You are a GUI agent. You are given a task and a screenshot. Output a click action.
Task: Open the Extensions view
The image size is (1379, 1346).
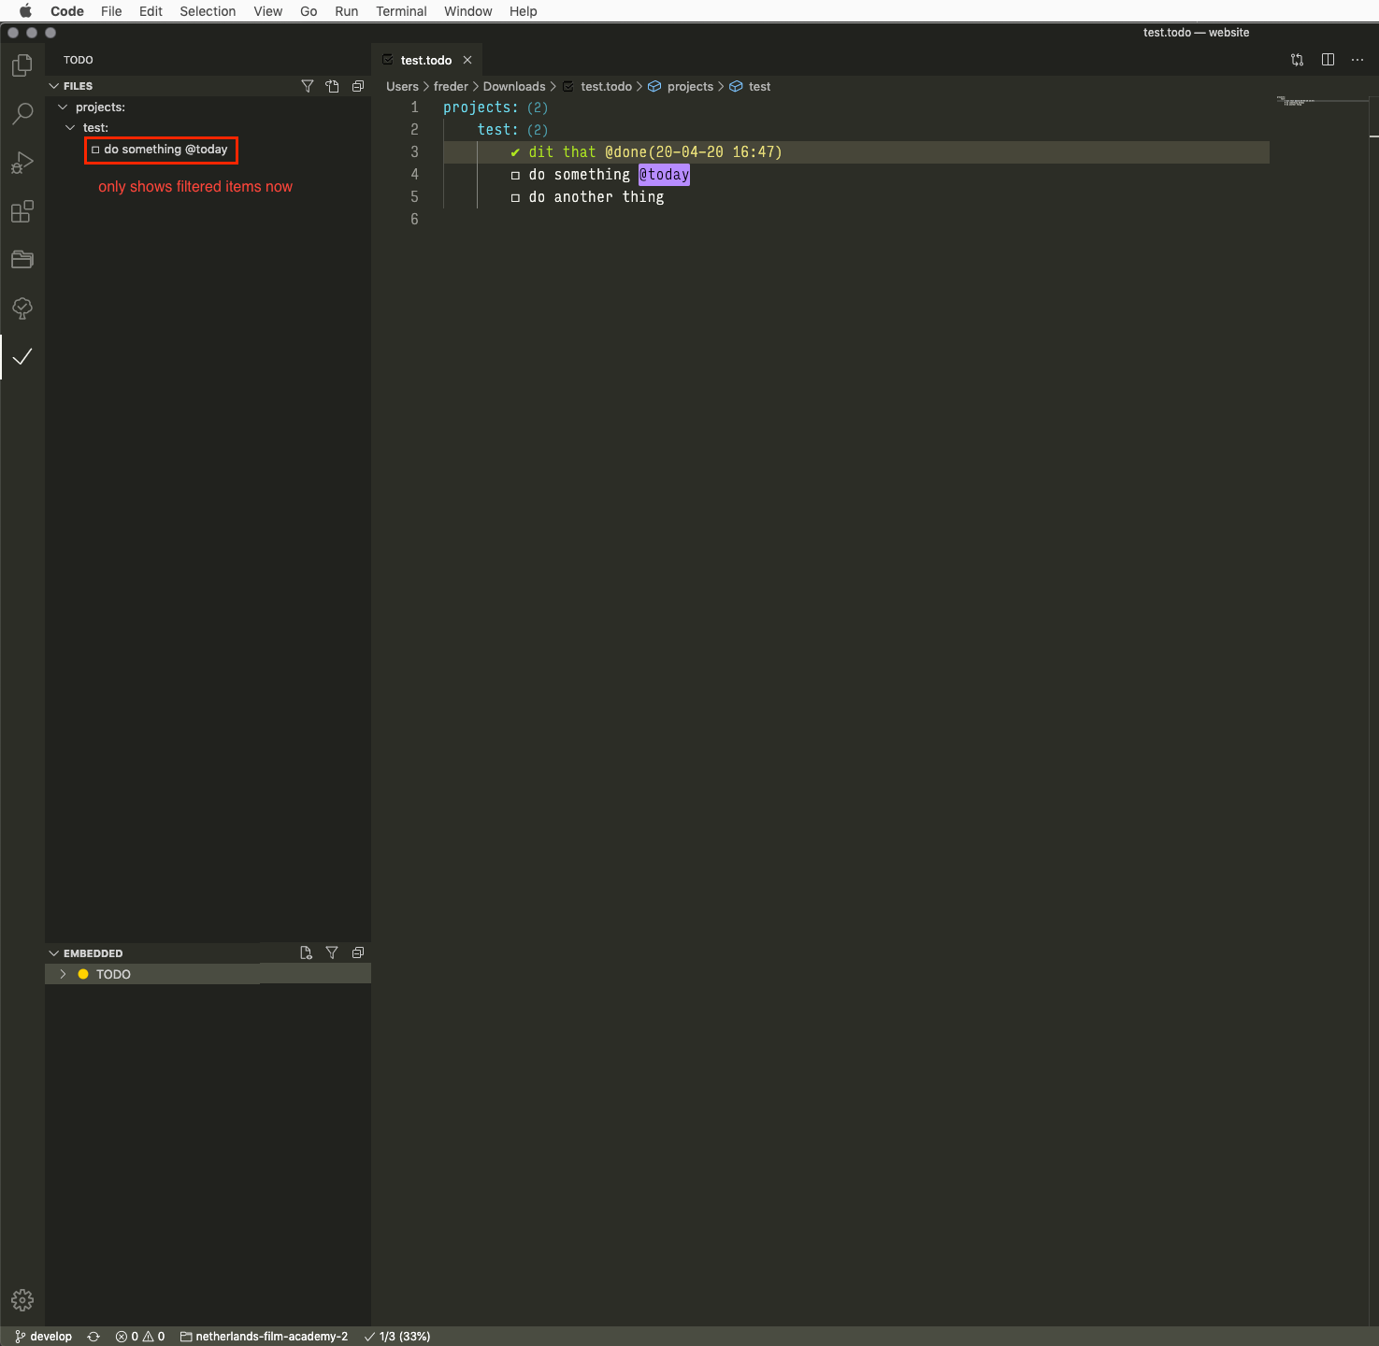(x=22, y=212)
